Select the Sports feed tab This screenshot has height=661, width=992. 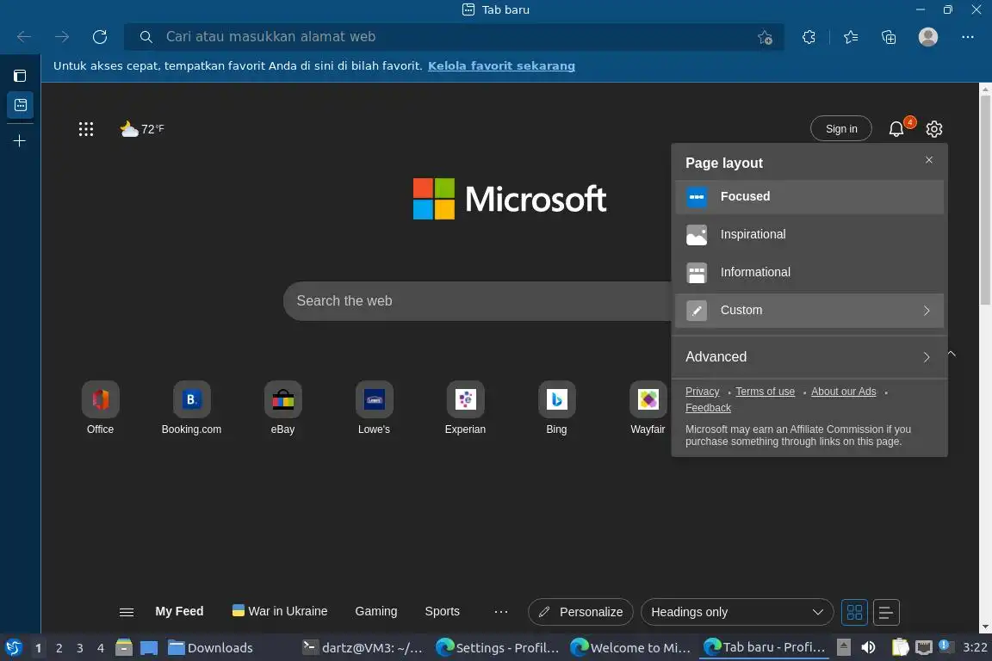[443, 611]
